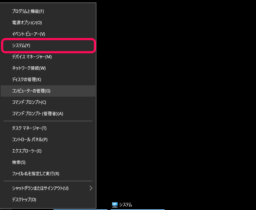Click the システム taskbar computer icon
This screenshot has width=256, height=210.
click(x=115, y=205)
